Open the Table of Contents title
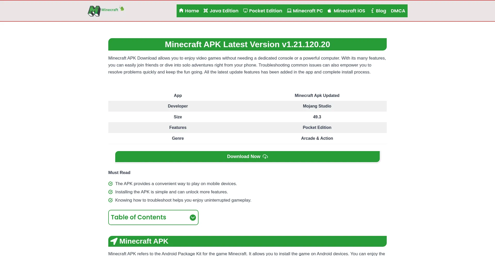The width and height of the screenshot is (495, 256). [138, 217]
